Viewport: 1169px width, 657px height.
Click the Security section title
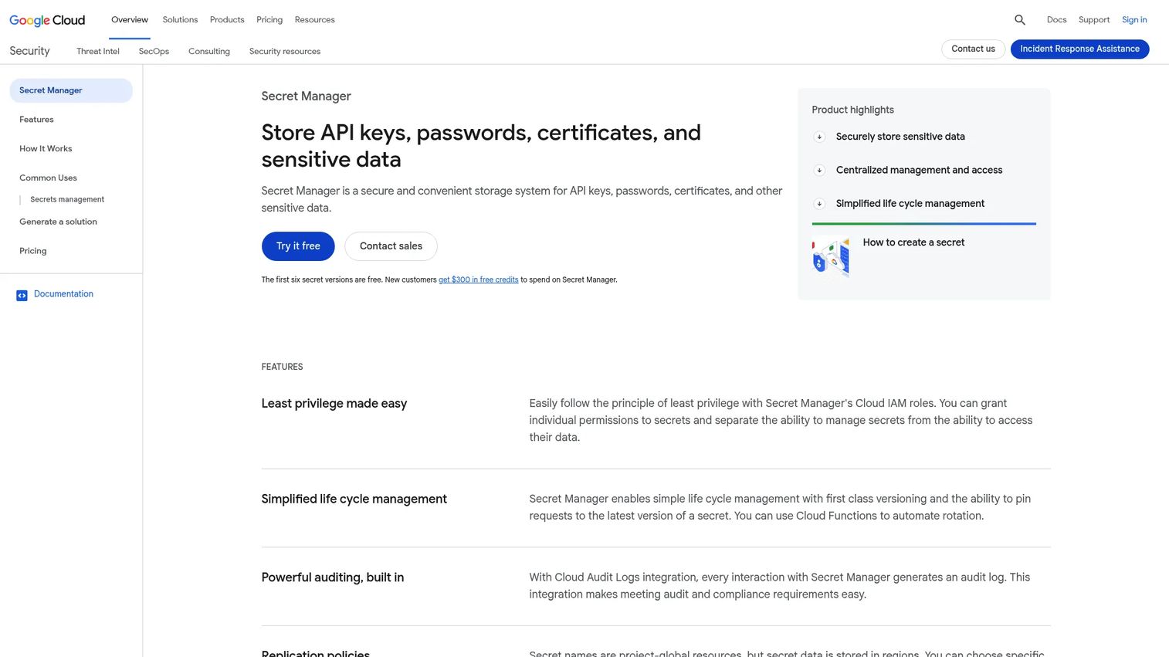(29, 51)
